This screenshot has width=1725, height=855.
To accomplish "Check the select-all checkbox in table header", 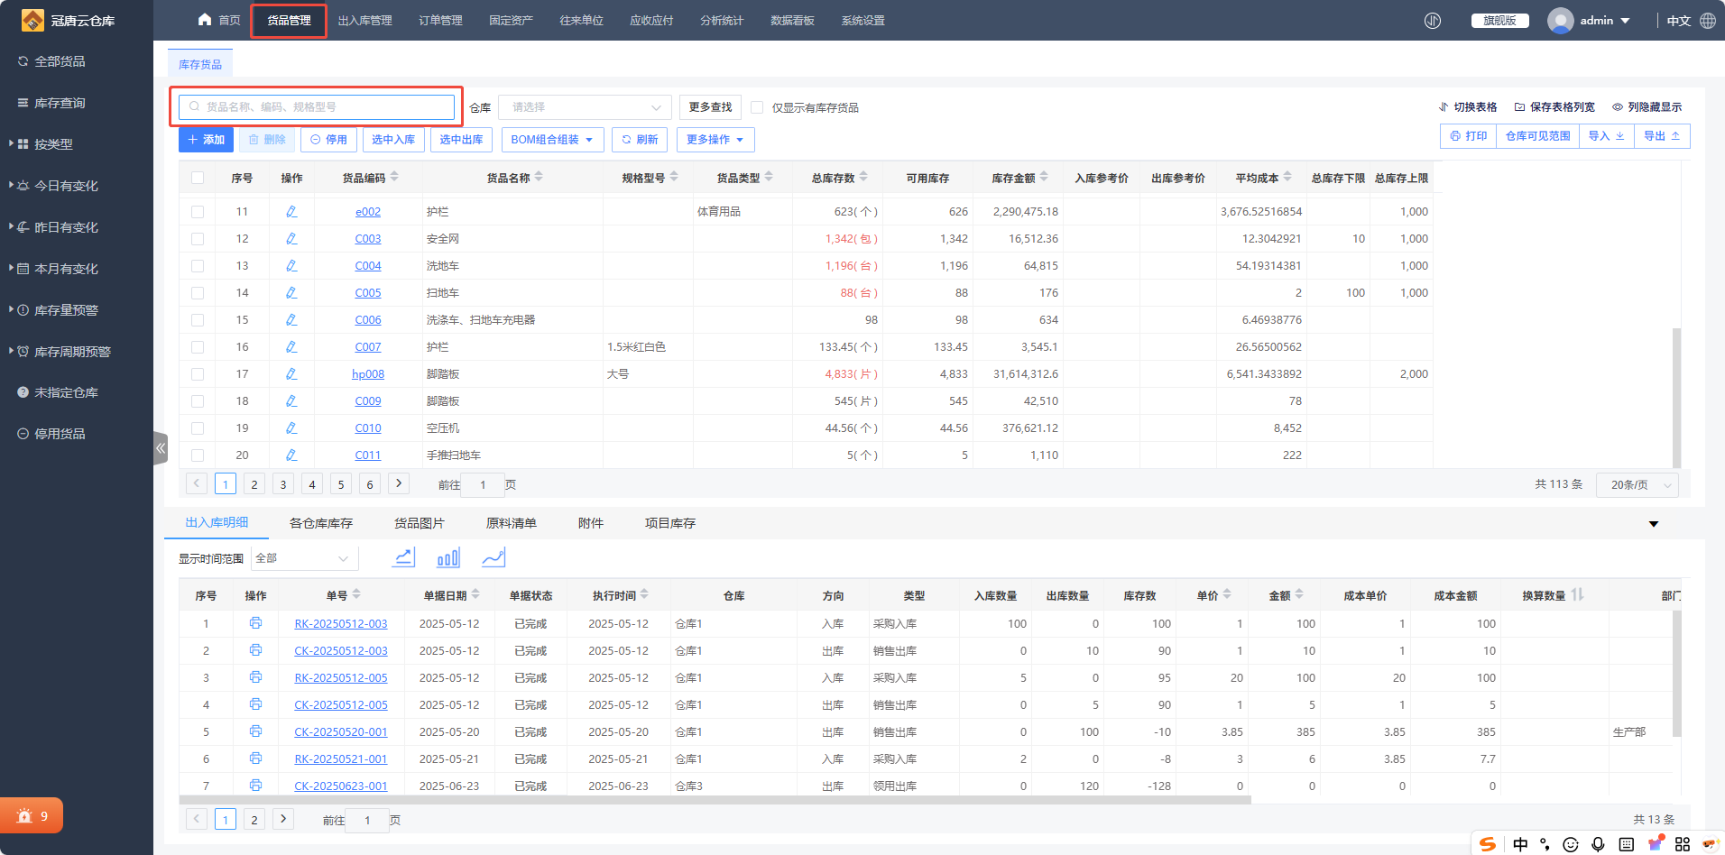I will [x=198, y=178].
